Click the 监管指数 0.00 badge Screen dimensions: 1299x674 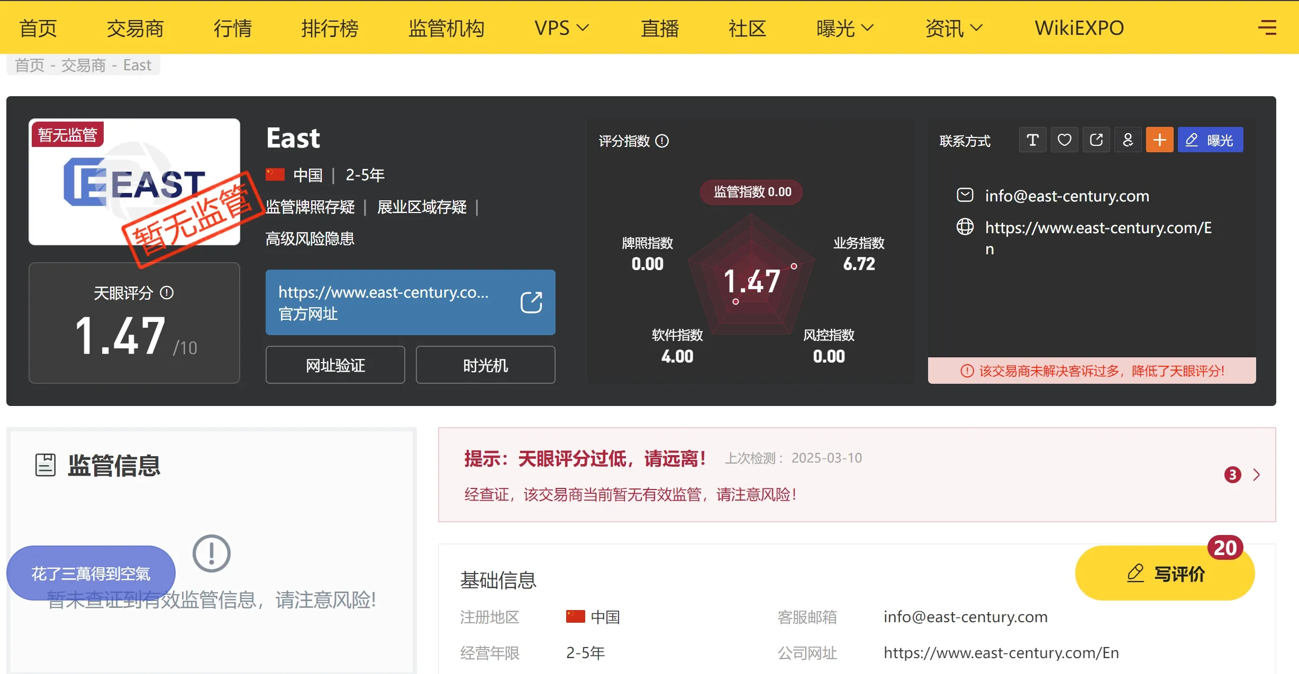[751, 192]
